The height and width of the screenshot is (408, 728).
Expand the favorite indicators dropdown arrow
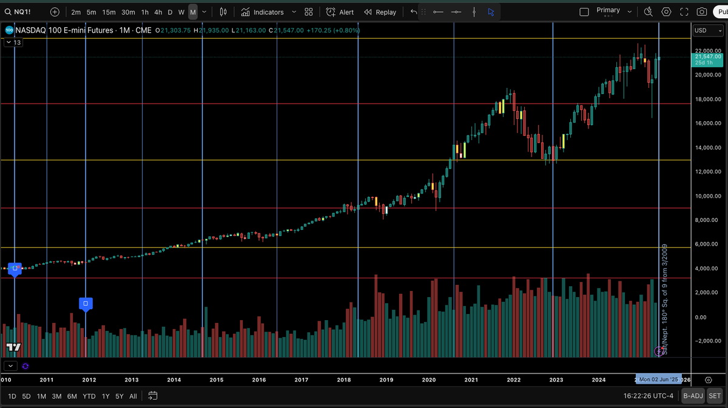tap(294, 12)
